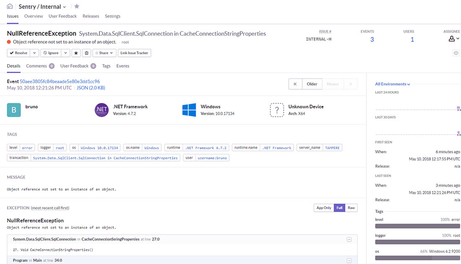Click the events count 3

372,39
